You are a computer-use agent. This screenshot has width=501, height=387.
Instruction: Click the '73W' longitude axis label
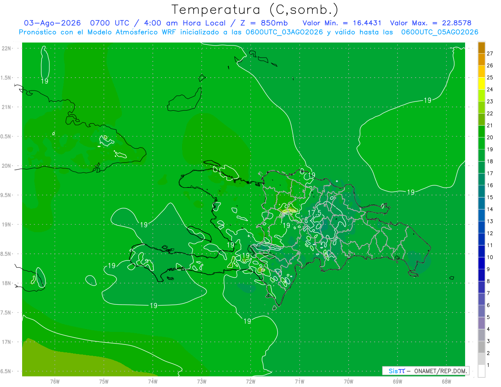pos(202,381)
